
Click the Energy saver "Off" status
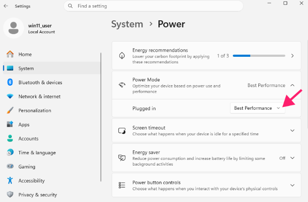point(282,158)
